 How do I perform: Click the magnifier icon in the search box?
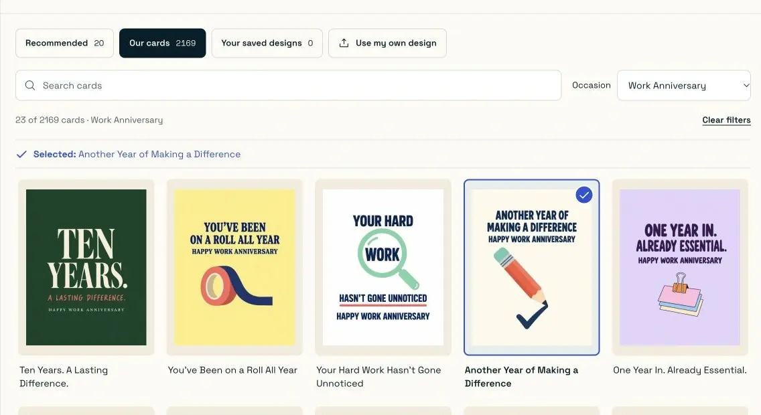(x=30, y=85)
